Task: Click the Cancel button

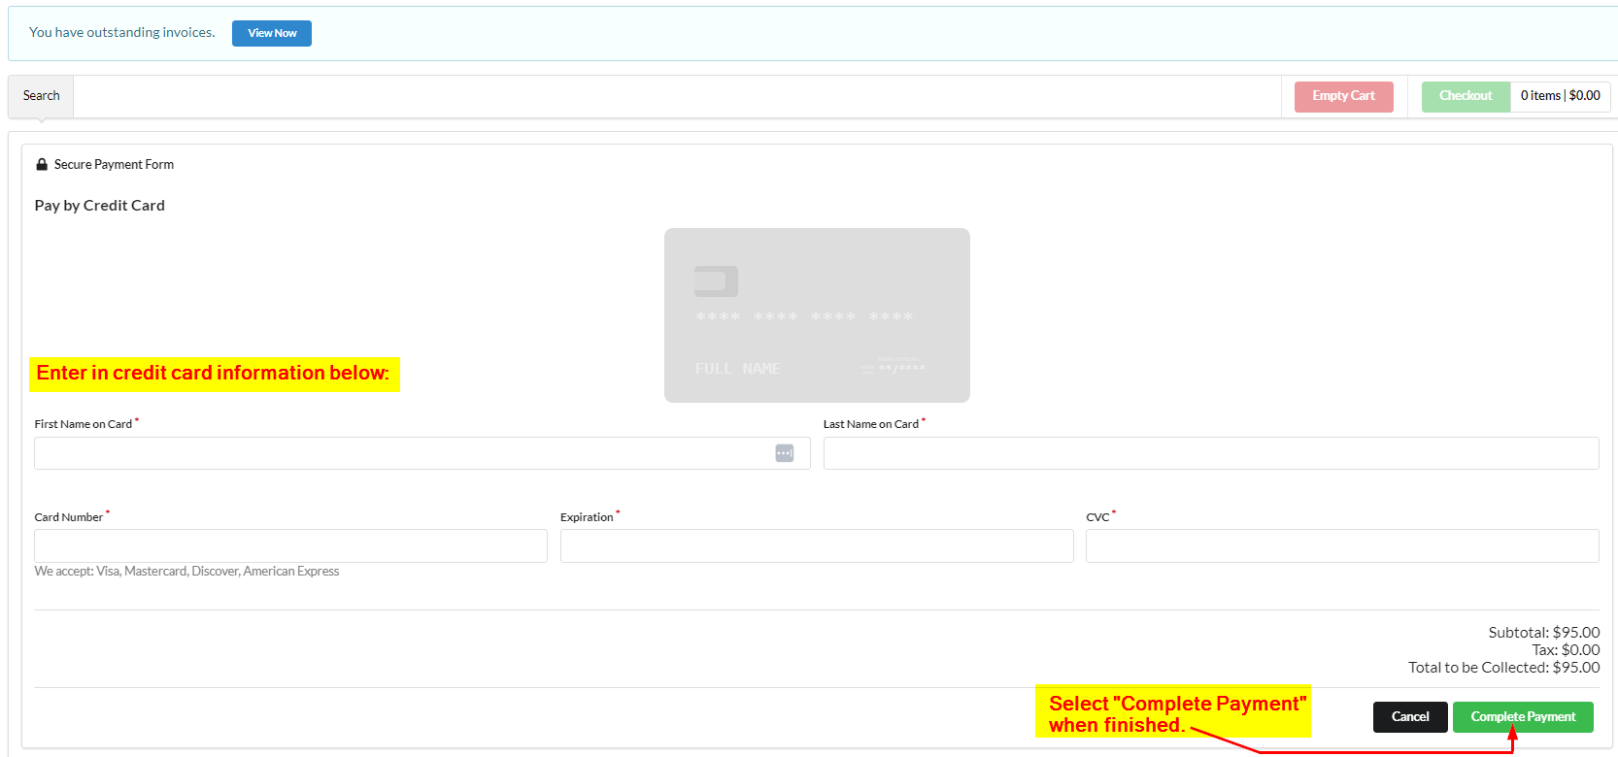Action: 1410,717
